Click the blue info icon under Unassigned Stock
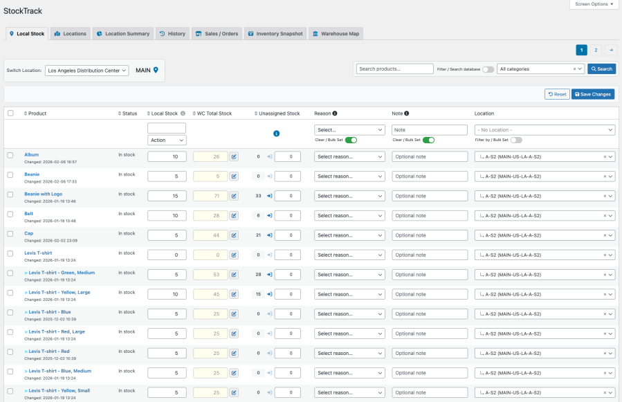The height and width of the screenshot is (402, 622). coord(276,133)
